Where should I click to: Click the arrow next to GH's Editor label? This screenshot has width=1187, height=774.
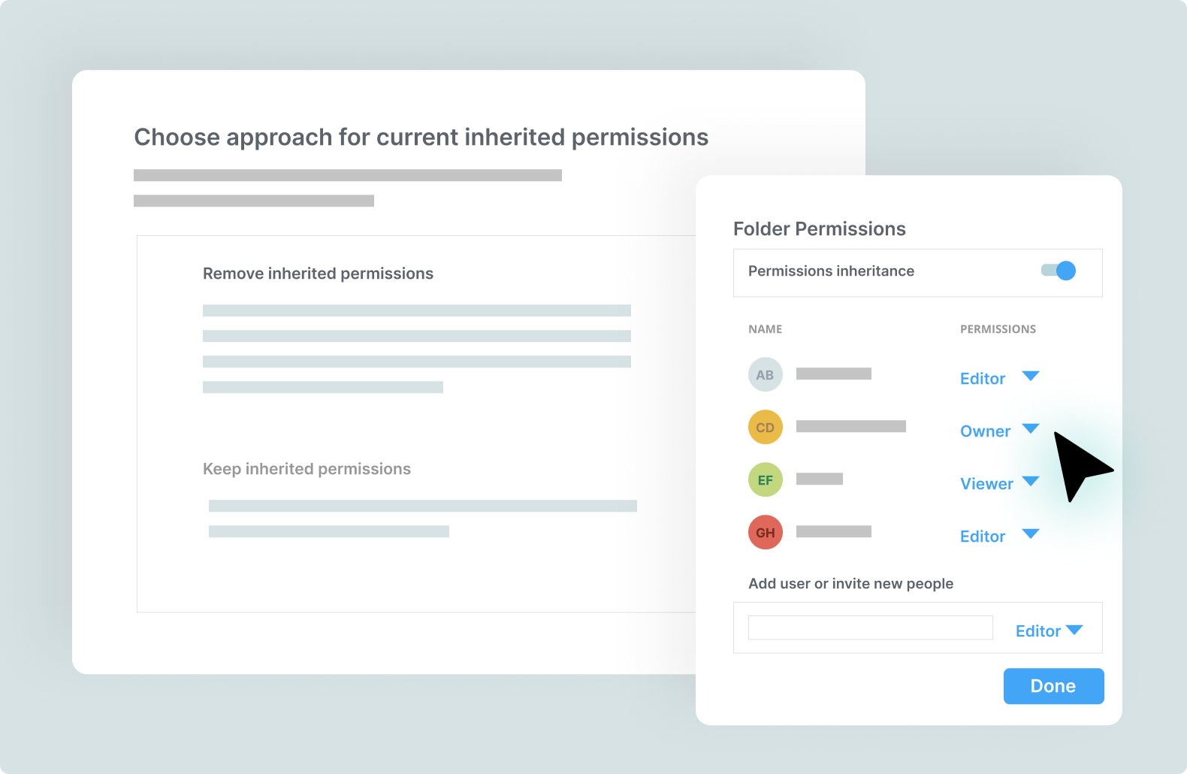(1031, 534)
